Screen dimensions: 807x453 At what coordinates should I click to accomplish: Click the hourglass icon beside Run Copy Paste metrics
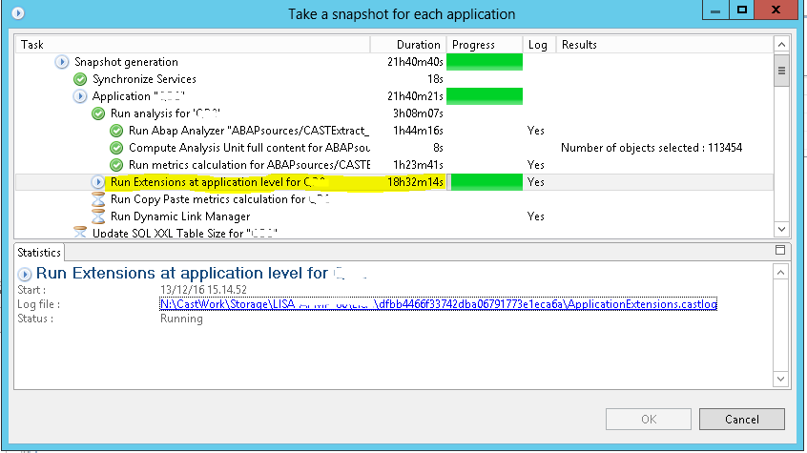pyautogui.click(x=98, y=199)
